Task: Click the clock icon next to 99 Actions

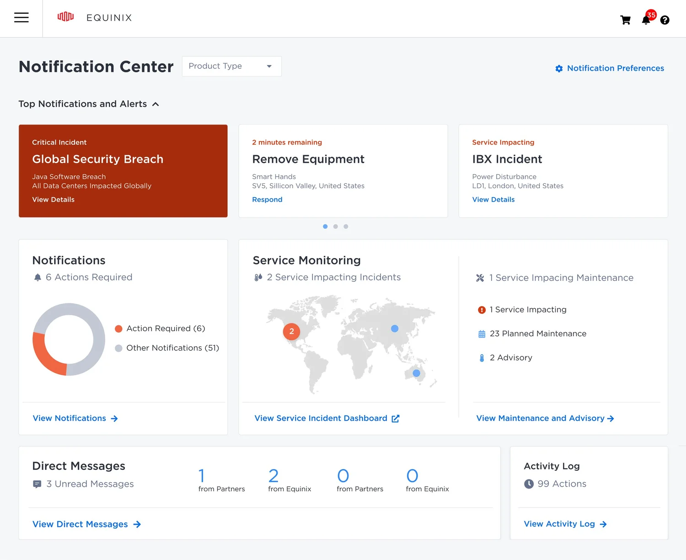Action: pyautogui.click(x=529, y=484)
